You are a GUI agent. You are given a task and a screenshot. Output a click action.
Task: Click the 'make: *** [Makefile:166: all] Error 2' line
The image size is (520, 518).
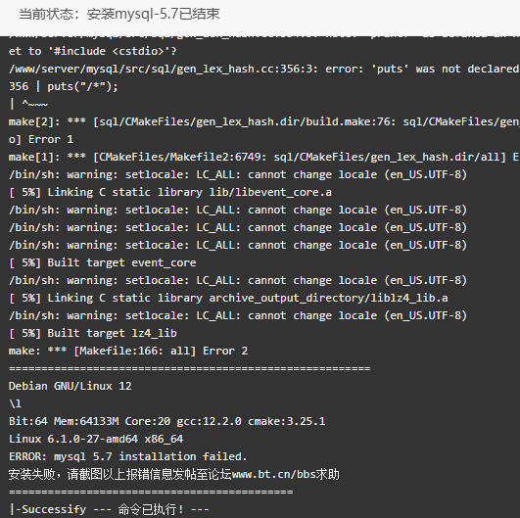pos(128,351)
